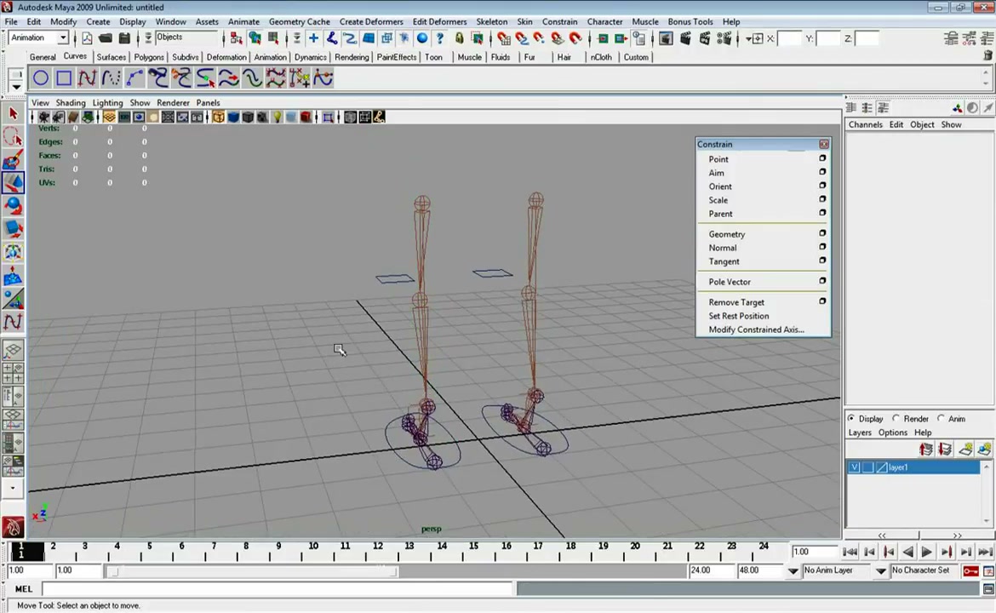Close the torn-off Constrain menu

click(824, 144)
